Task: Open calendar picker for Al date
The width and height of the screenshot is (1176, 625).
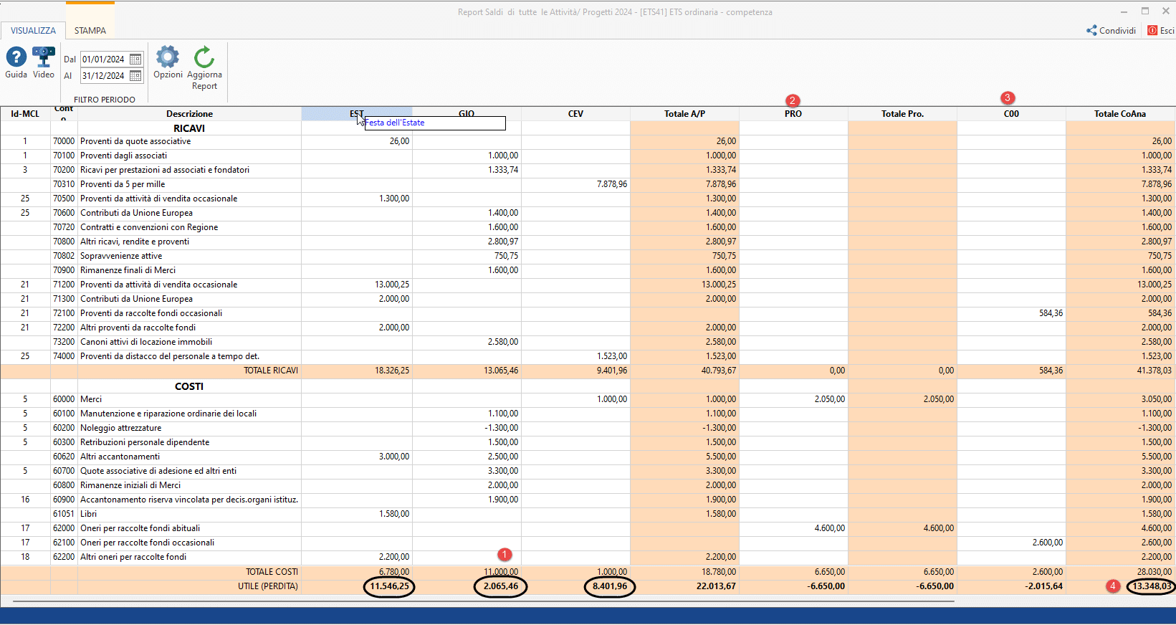Action: coord(135,75)
